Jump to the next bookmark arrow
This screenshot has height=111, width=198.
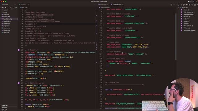(x=184, y=5)
